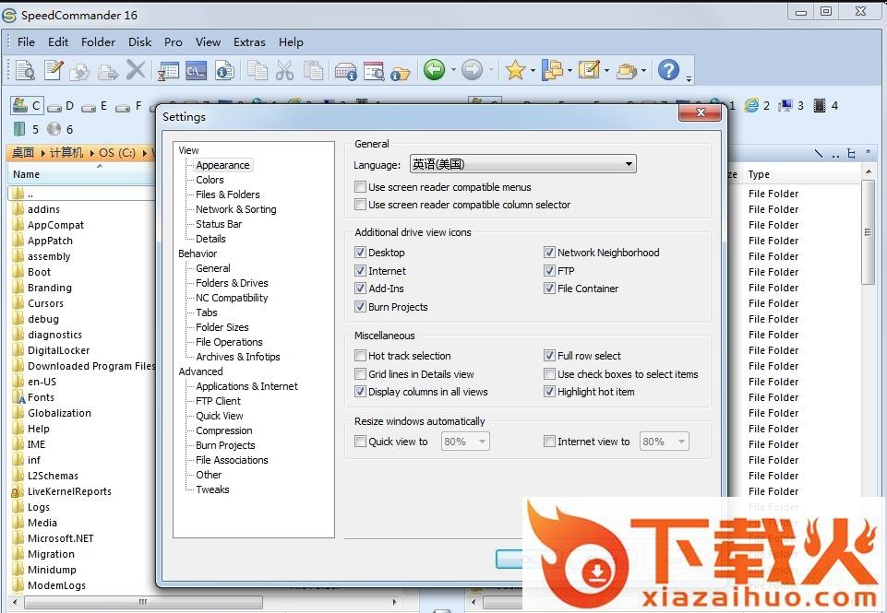Click the Edit file notepad-with-pencil icon
This screenshot has width=887, height=613.
coord(54,71)
